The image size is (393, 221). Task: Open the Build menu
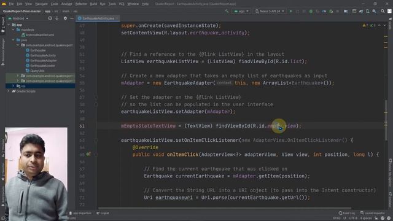(x=93, y=4)
